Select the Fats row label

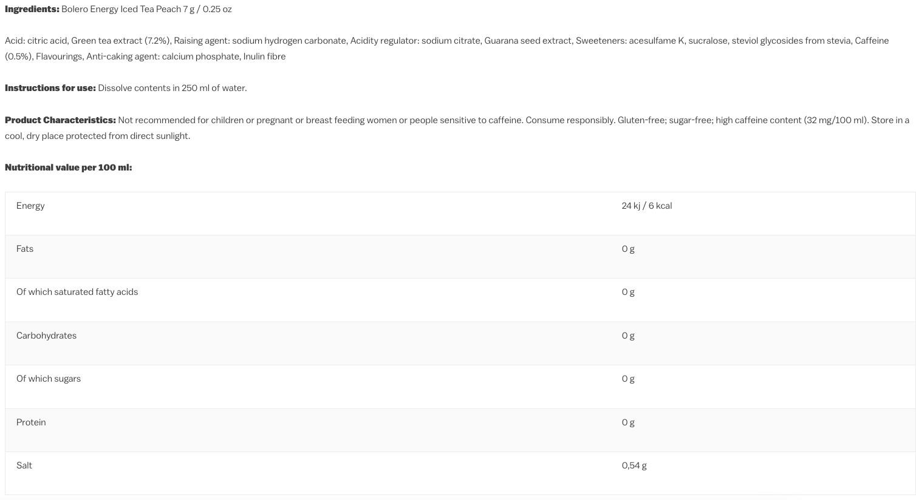coord(25,249)
